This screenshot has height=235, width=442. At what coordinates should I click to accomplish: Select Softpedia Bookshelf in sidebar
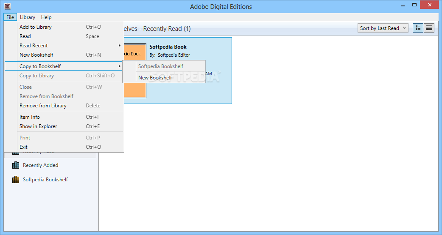click(x=45, y=179)
